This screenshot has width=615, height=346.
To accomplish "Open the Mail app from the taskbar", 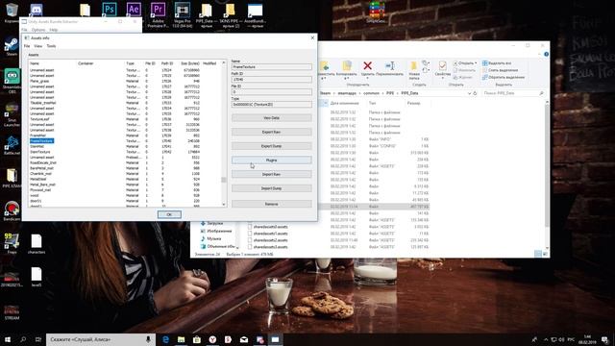I will click(244, 339).
